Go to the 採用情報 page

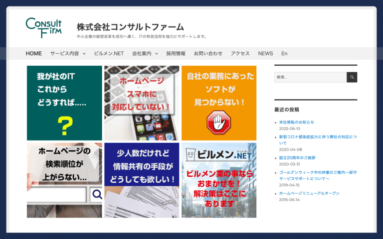tap(176, 53)
